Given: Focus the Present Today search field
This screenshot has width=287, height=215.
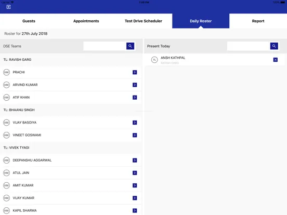Looking at the screenshot, I should (249, 46).
